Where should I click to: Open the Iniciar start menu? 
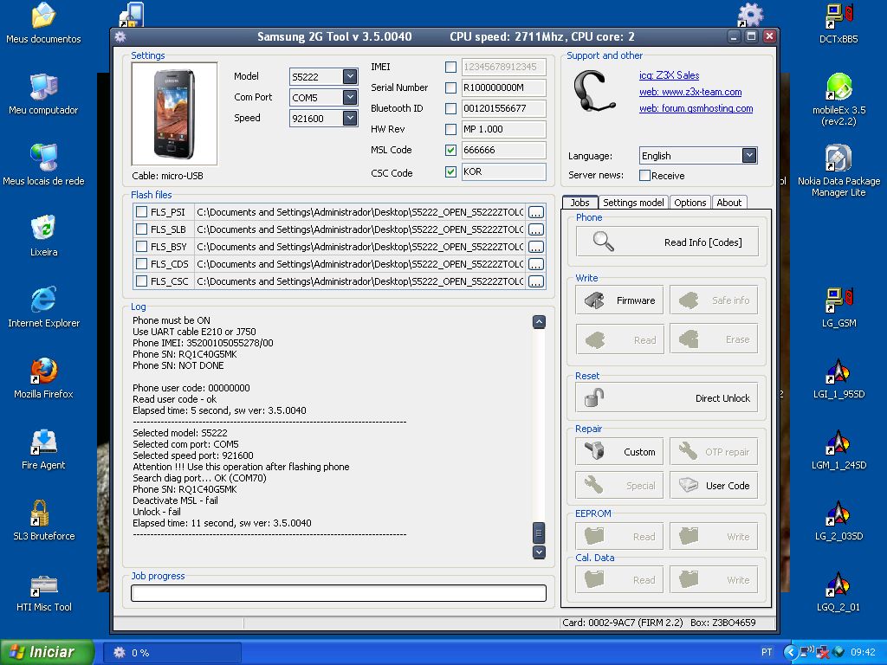[47, 652]
